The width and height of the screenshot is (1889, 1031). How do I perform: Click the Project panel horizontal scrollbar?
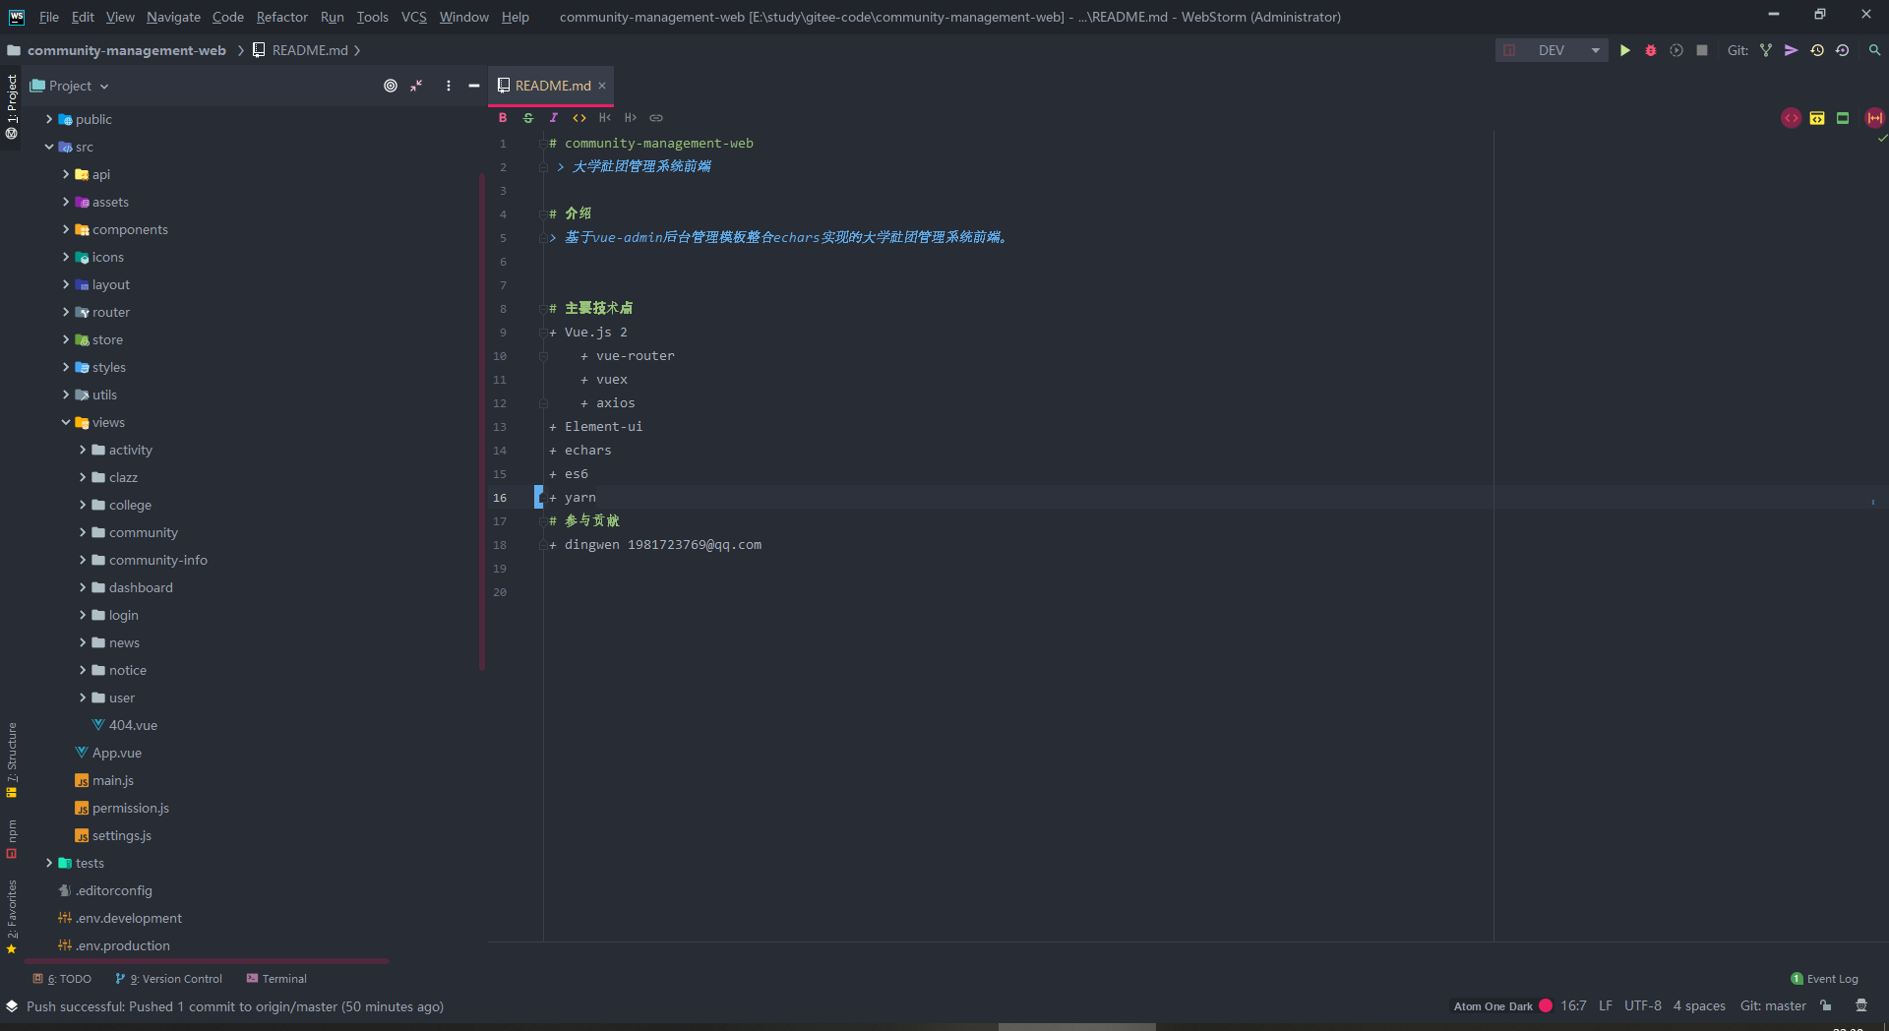click(207, 961)
